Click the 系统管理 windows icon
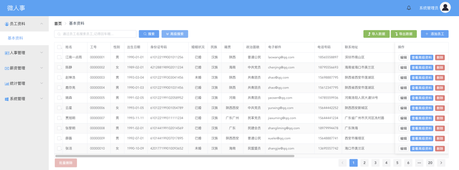The image size is (459, 170). pos(7,99)
